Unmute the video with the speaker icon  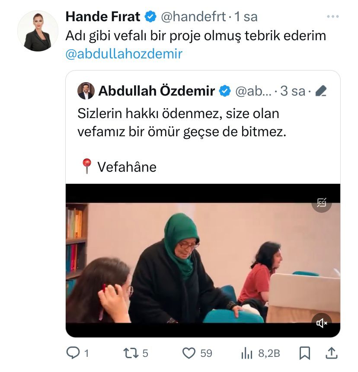coord(322,323)
